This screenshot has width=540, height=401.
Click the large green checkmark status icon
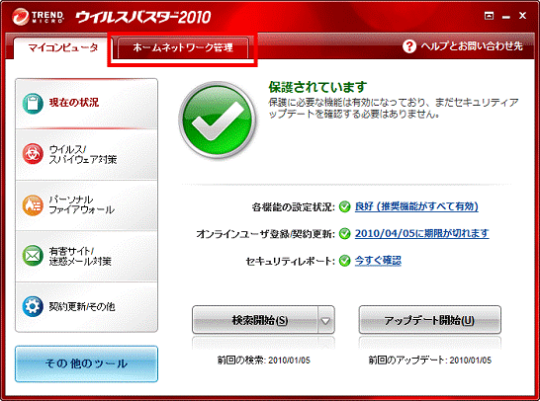pos(218,120)
